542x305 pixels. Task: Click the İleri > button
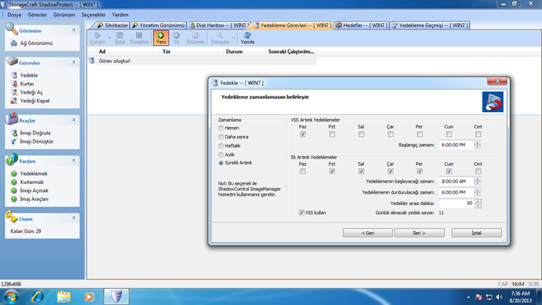pyautogui.click(x=419, y=233)
